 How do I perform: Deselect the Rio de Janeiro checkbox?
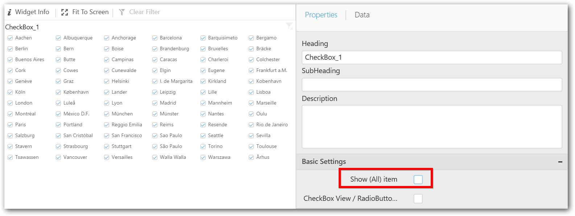click(x=251, y=125)
